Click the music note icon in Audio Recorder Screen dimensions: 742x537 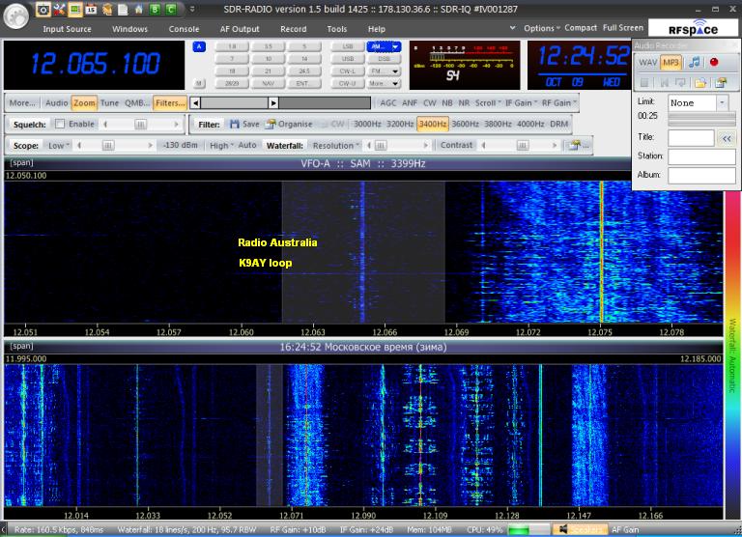coord(695,62)
